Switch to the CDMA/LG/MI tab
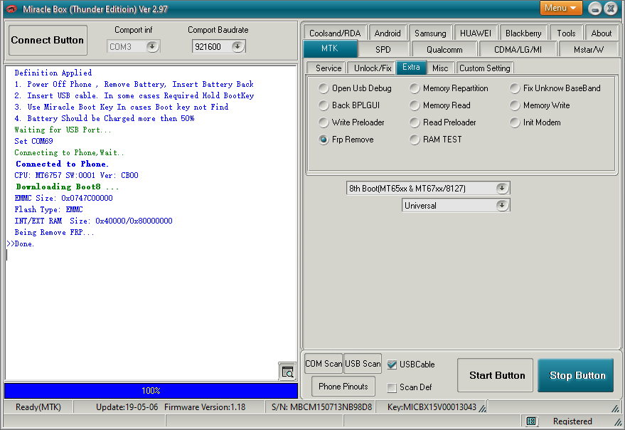The height and width of the screenshot is (430, 625). coord(518,50)
